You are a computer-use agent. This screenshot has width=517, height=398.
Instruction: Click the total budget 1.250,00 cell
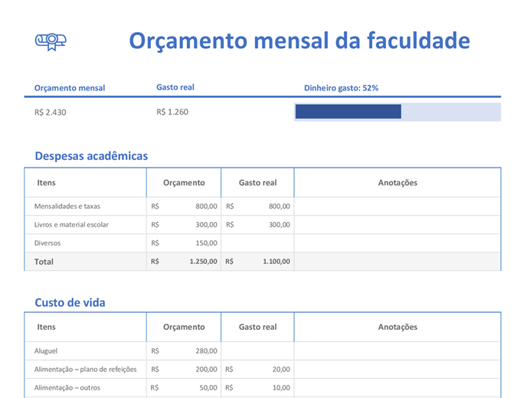tap(184, 262)
